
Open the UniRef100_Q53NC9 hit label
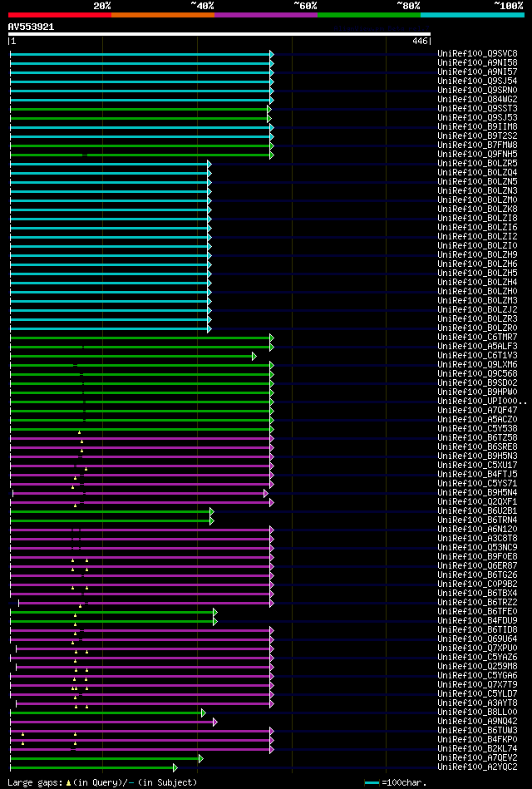[x=478, y=547]
